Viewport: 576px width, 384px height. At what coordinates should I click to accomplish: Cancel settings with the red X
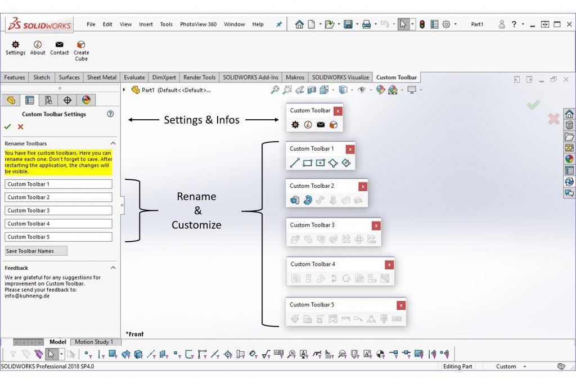pos(21,127)
